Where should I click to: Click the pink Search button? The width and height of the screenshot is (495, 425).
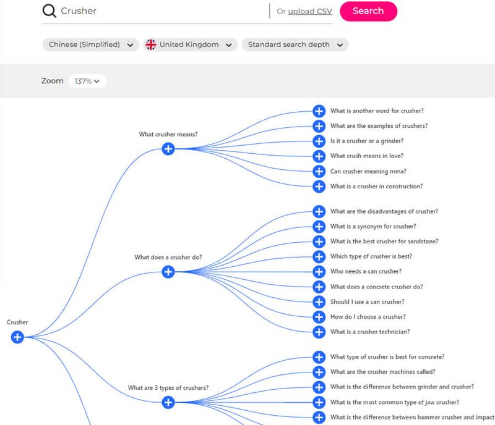pyautogui.click(x=368, y=11)
